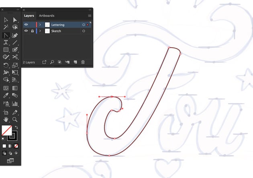Expand the Lettering layer chevron
Viewport: 253px width, 178px height.
[40, 24]
